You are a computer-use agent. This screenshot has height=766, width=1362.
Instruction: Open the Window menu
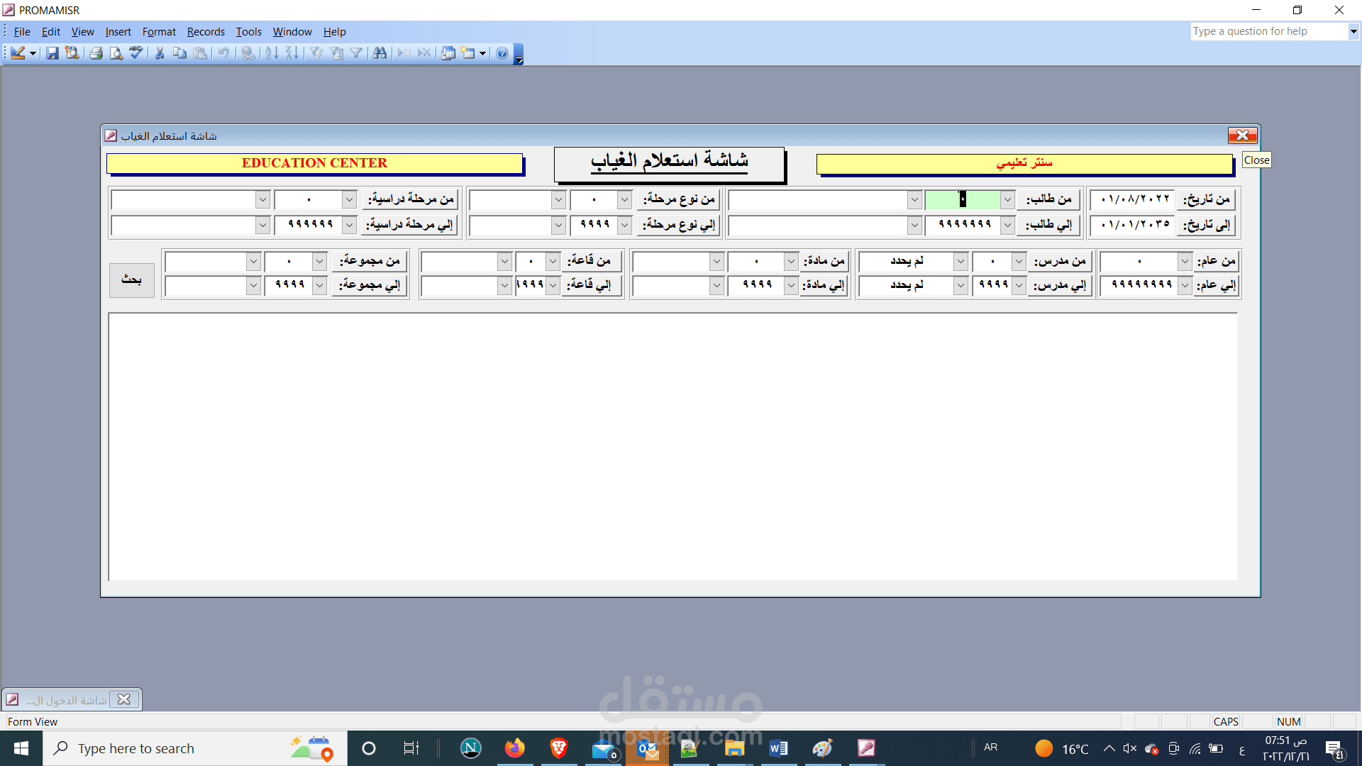pos(292,32)
